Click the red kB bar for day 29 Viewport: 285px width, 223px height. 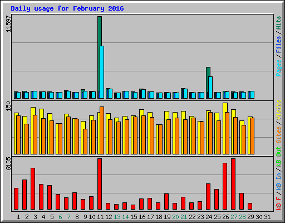250,206
